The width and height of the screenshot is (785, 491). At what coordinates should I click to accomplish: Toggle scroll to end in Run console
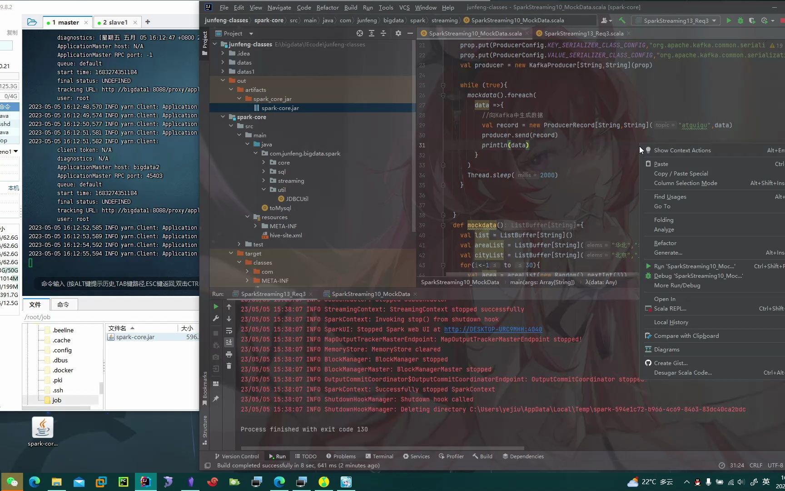pos(229,342)
